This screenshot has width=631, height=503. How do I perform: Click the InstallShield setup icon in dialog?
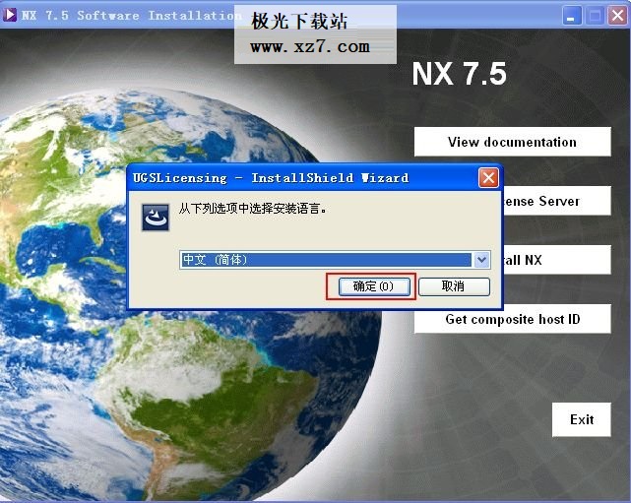point(156,218)
